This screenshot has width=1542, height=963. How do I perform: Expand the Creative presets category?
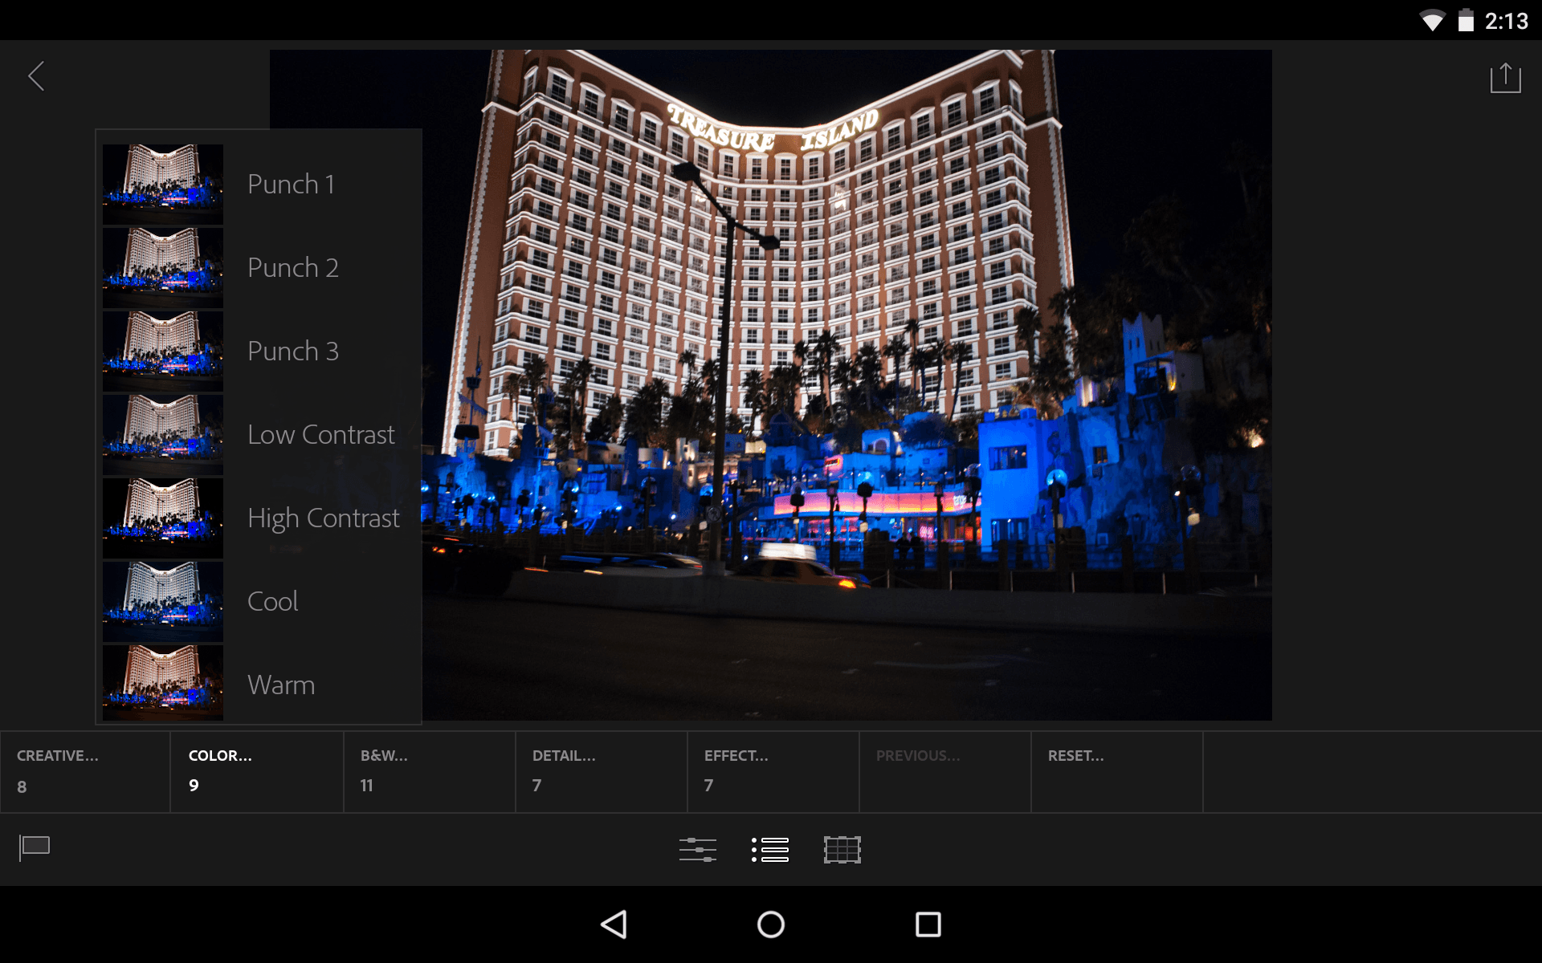click(x=84, y=771)
